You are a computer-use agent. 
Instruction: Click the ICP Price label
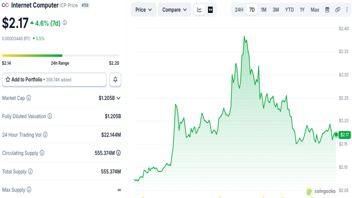(x=69, y=5)
